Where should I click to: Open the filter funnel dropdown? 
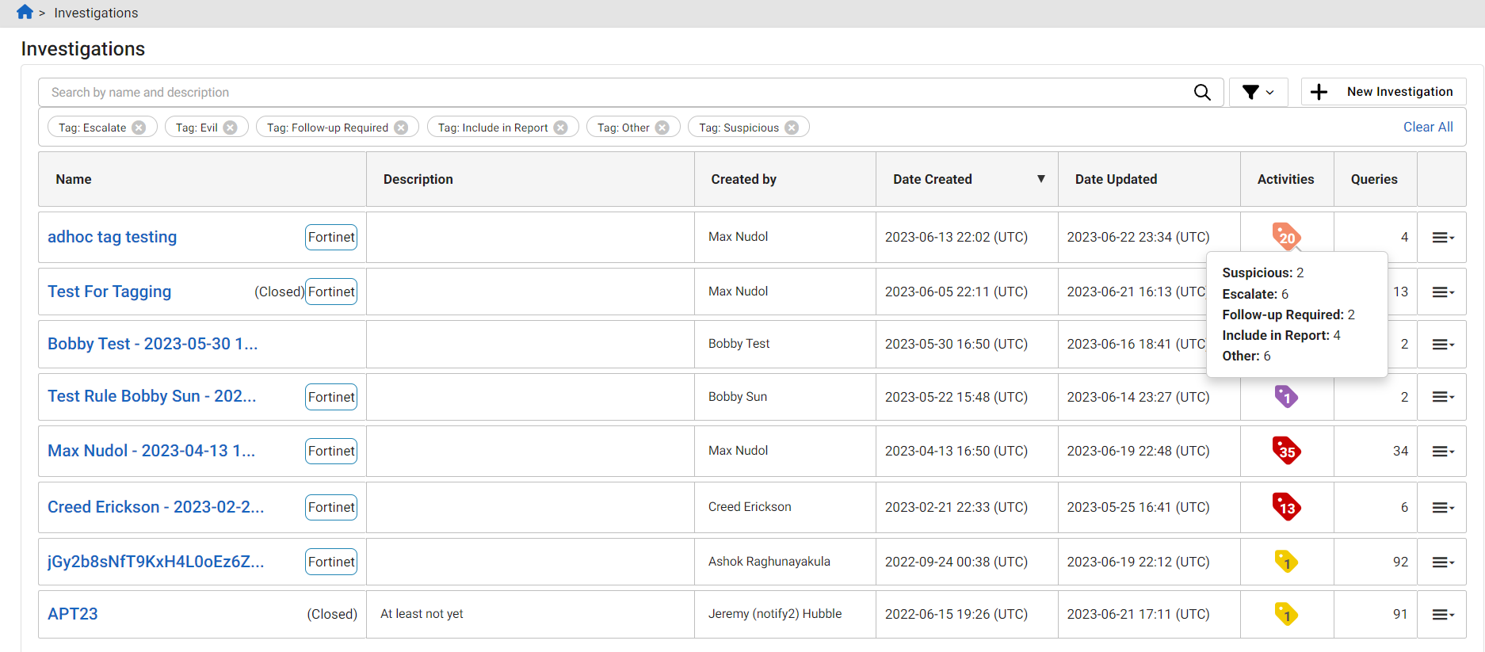[x=1258, y=93]
